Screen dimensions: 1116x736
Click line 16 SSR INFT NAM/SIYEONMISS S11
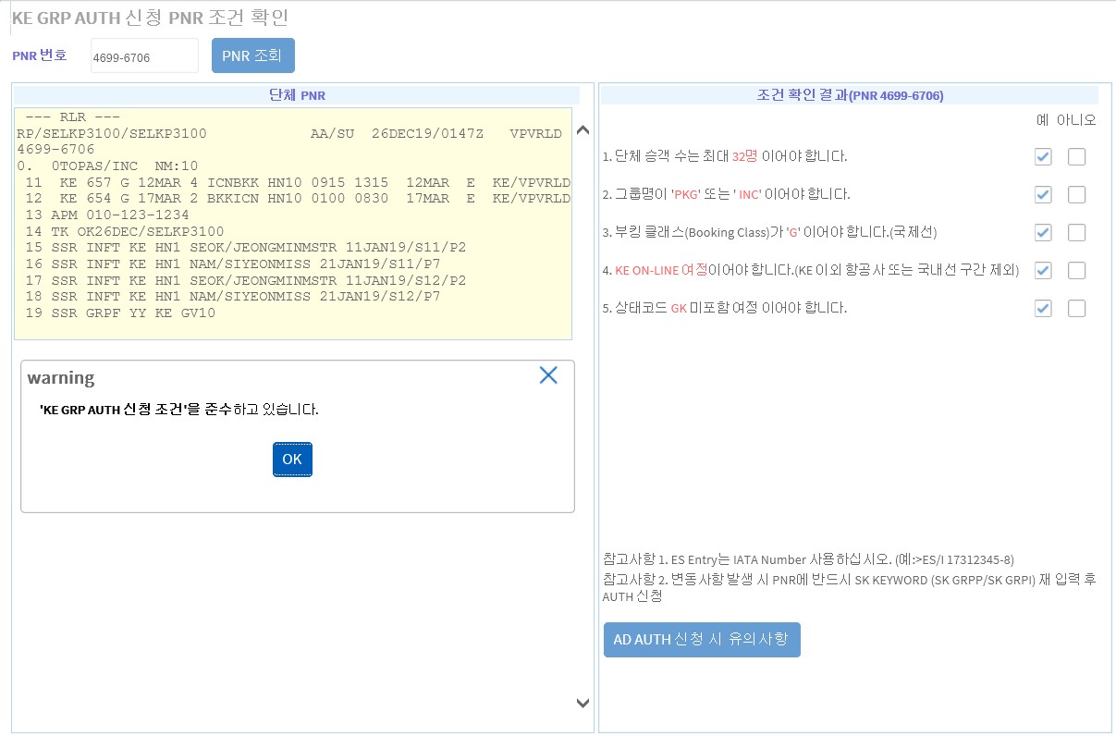233,264
